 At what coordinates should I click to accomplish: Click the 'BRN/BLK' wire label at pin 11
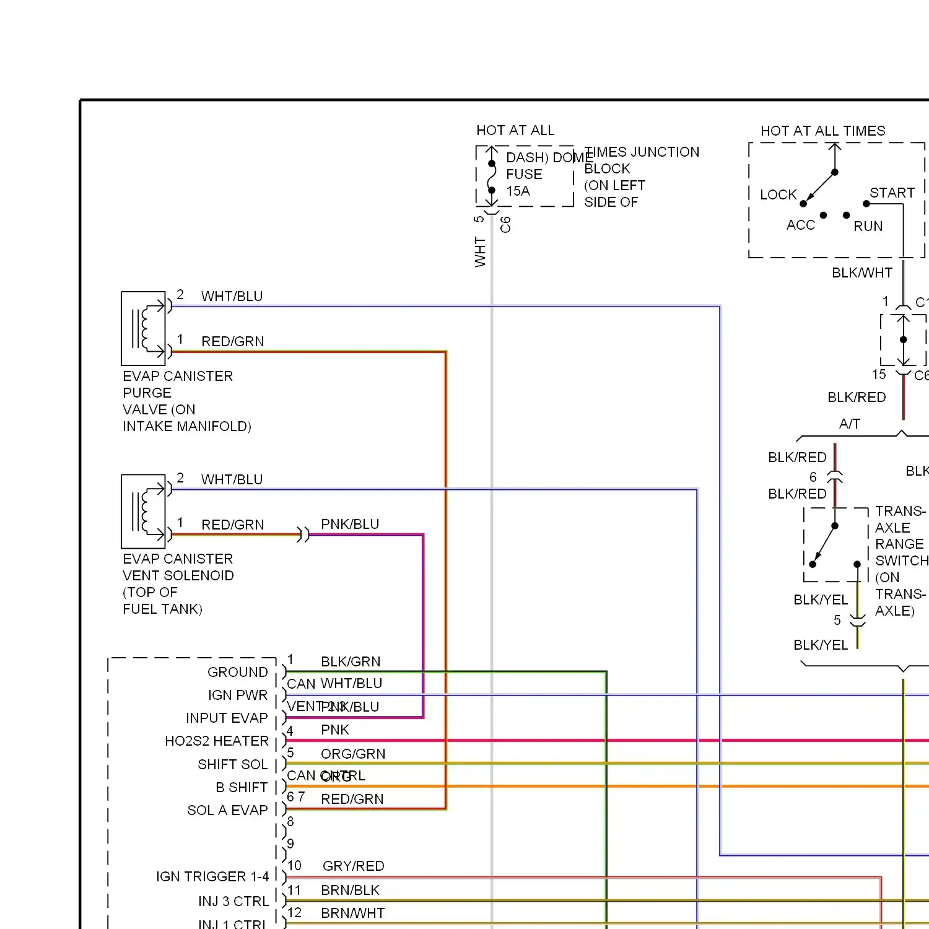[350, 890]
